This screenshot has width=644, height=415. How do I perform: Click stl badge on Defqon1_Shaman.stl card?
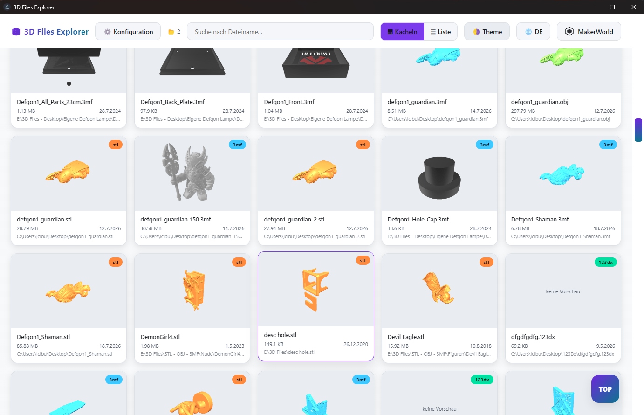point(116,262)
